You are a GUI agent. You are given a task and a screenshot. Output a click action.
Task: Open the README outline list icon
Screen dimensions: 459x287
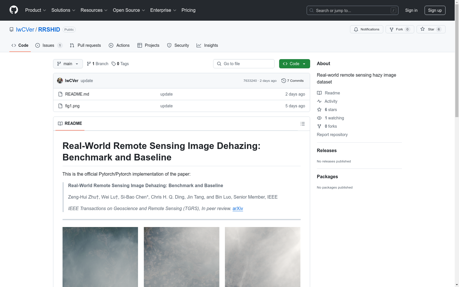(303, 123)
